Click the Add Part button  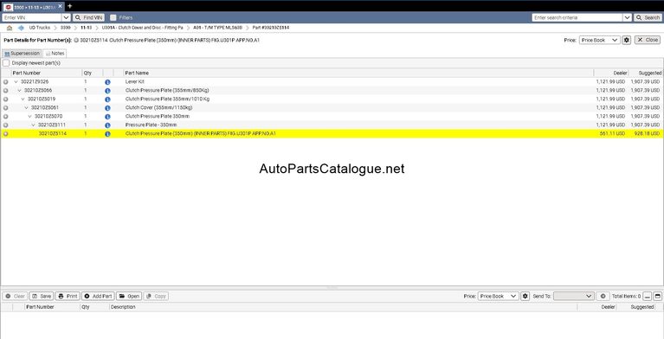(98, 297)
